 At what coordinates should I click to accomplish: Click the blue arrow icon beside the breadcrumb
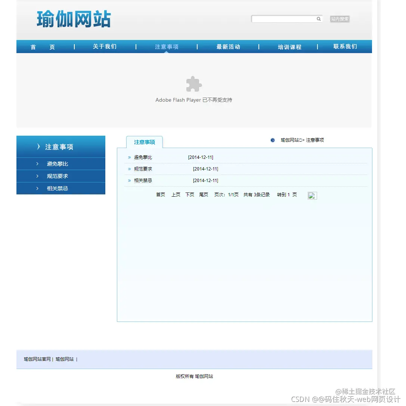[x=272, y=140]
